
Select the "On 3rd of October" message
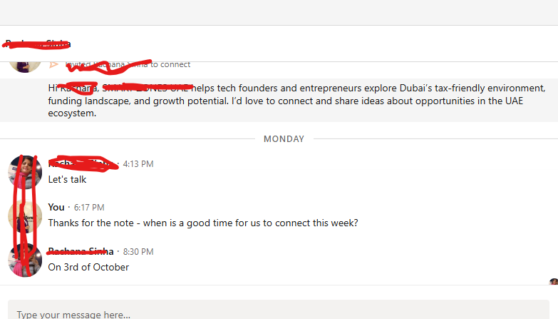pyautogui.click(x=88, y=268)
